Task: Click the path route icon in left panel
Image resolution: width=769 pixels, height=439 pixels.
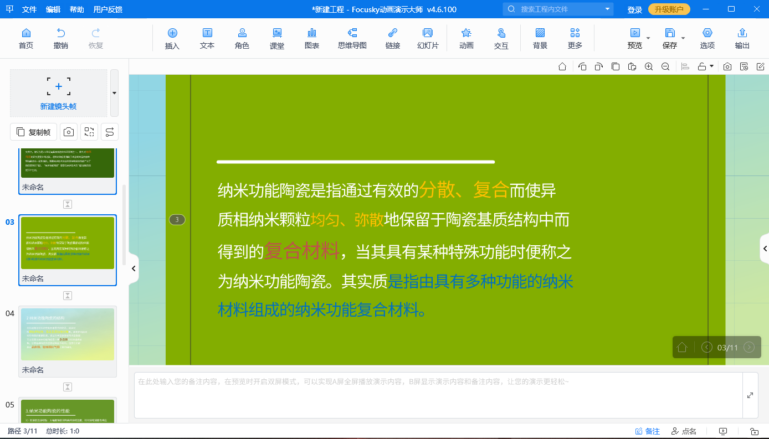Action: [110, 132]
